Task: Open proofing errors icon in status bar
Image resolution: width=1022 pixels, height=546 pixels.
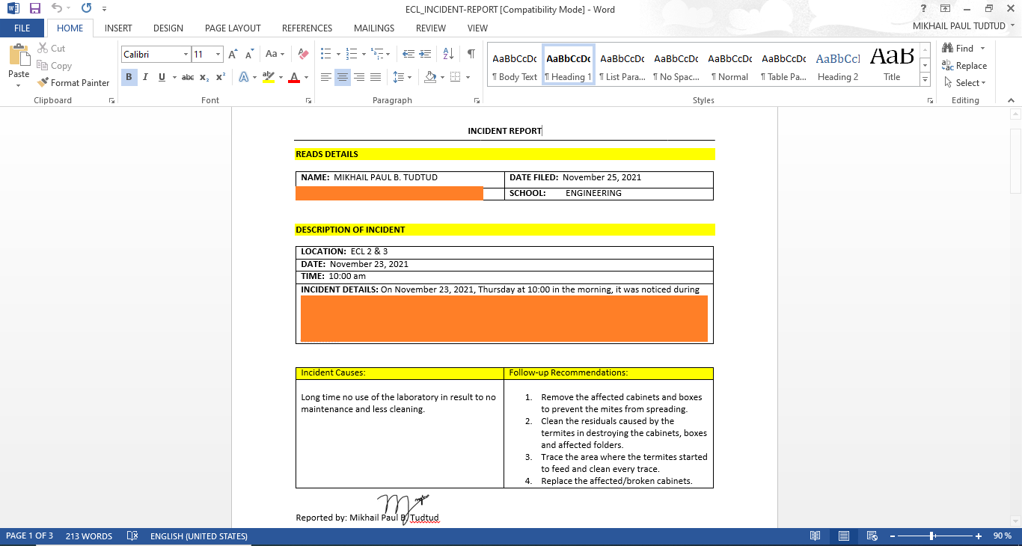Action: [x=132, y=536]
